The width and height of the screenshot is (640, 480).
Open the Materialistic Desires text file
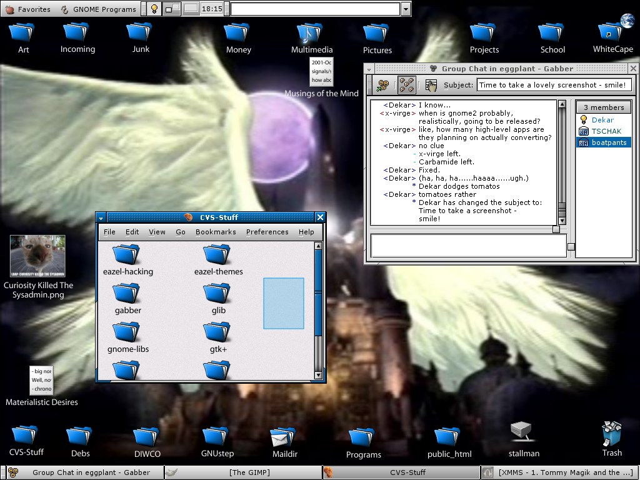tap(42, 386)
